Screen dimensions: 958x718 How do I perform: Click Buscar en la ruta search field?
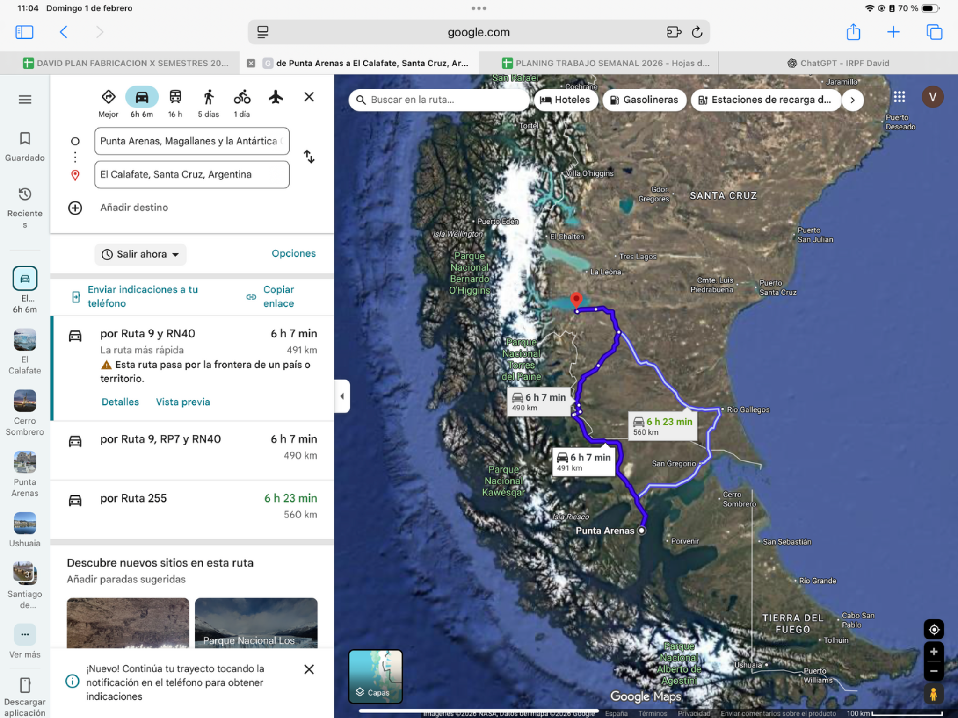click(x=439, y=100)
